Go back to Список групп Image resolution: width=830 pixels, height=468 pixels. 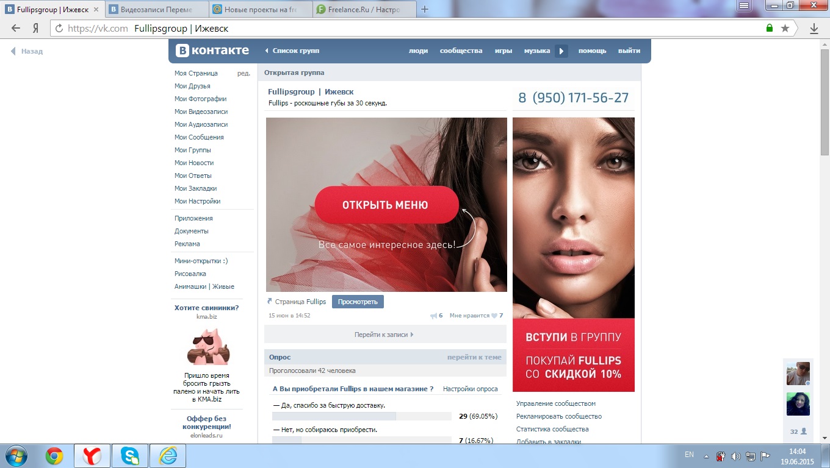click(x=292, y=51)
